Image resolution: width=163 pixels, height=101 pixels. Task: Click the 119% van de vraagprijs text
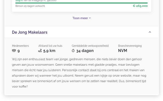36,1
